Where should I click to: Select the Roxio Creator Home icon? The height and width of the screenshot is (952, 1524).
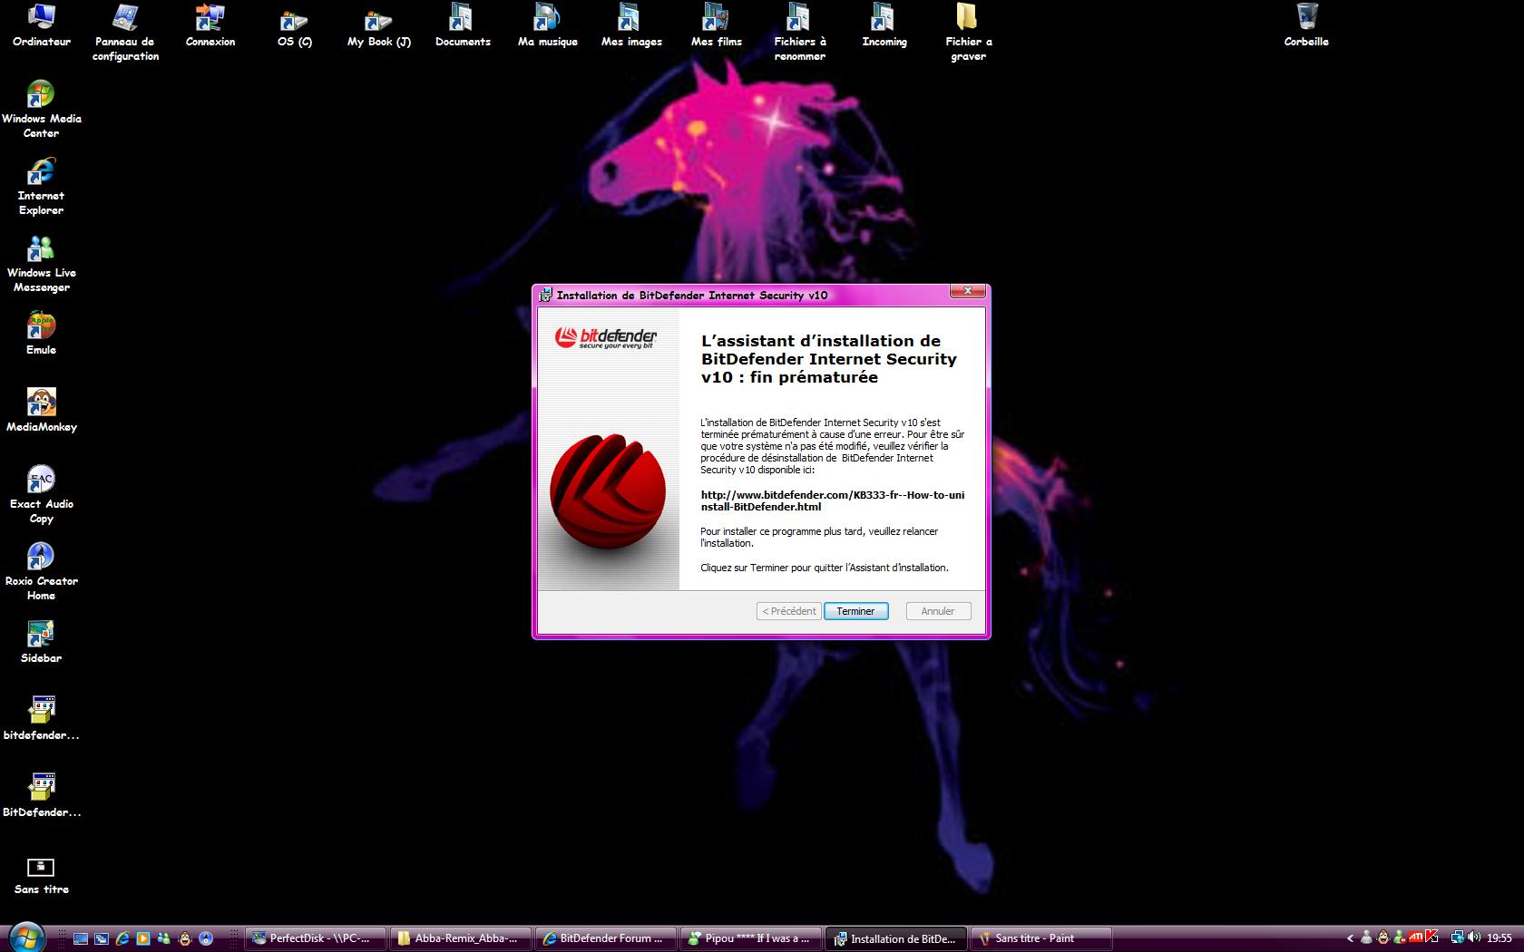pos(41,572)
